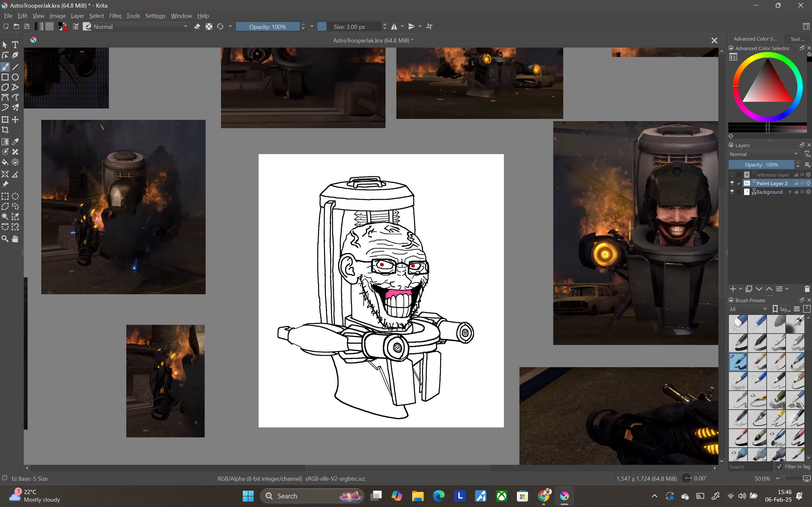
Task: Select the Pan hand tool
Action: pyautogui.click(x=15, y=239)
